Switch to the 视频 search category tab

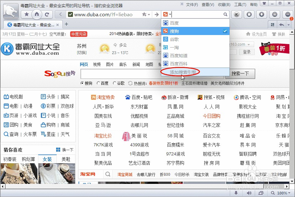97,64
